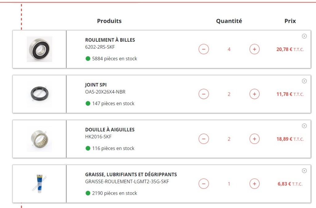Viewport: 316px width, 208px height.
Task: Open the Joint SPI seal thumbnail
Action: pos(39,94)
